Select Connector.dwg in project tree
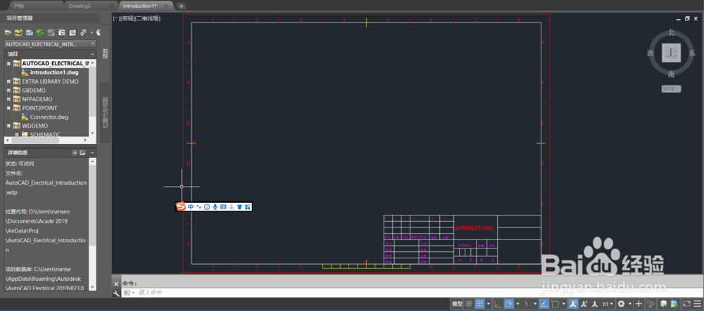Image resolution: width=704 pixels, height=311 pixels. (x=49, y=117)
